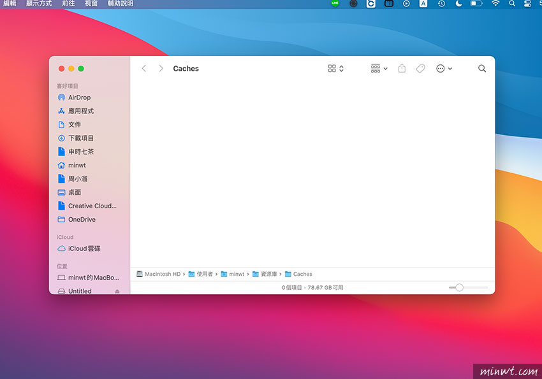The width and height of the screenshot is (542, 379).
Task: Open Control Center from the menu bar
Action: pos(527,3)
